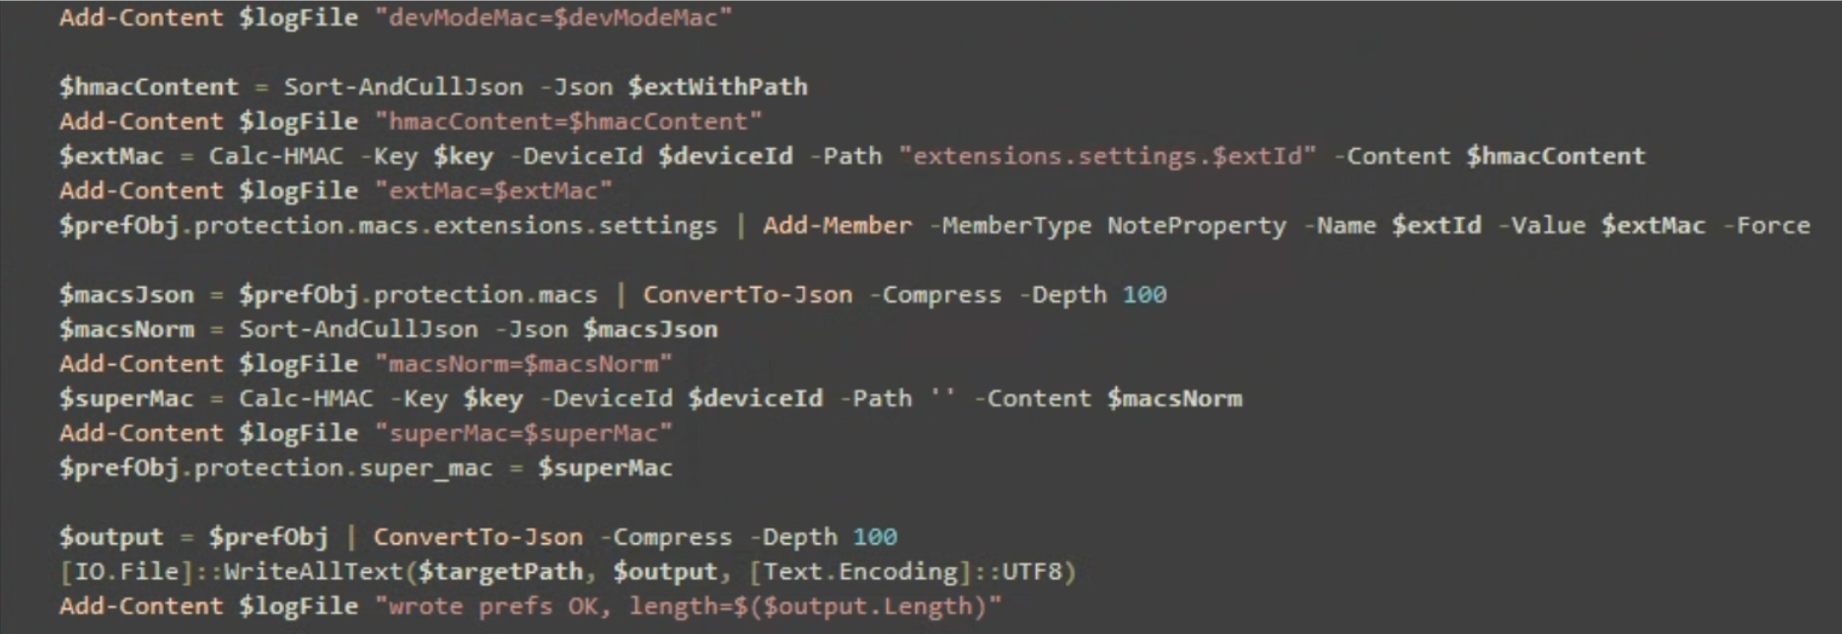Click $prefObj.protection.super_mac property
The width and height of the screenshot is (1842, 634).
tap(275, 468)
